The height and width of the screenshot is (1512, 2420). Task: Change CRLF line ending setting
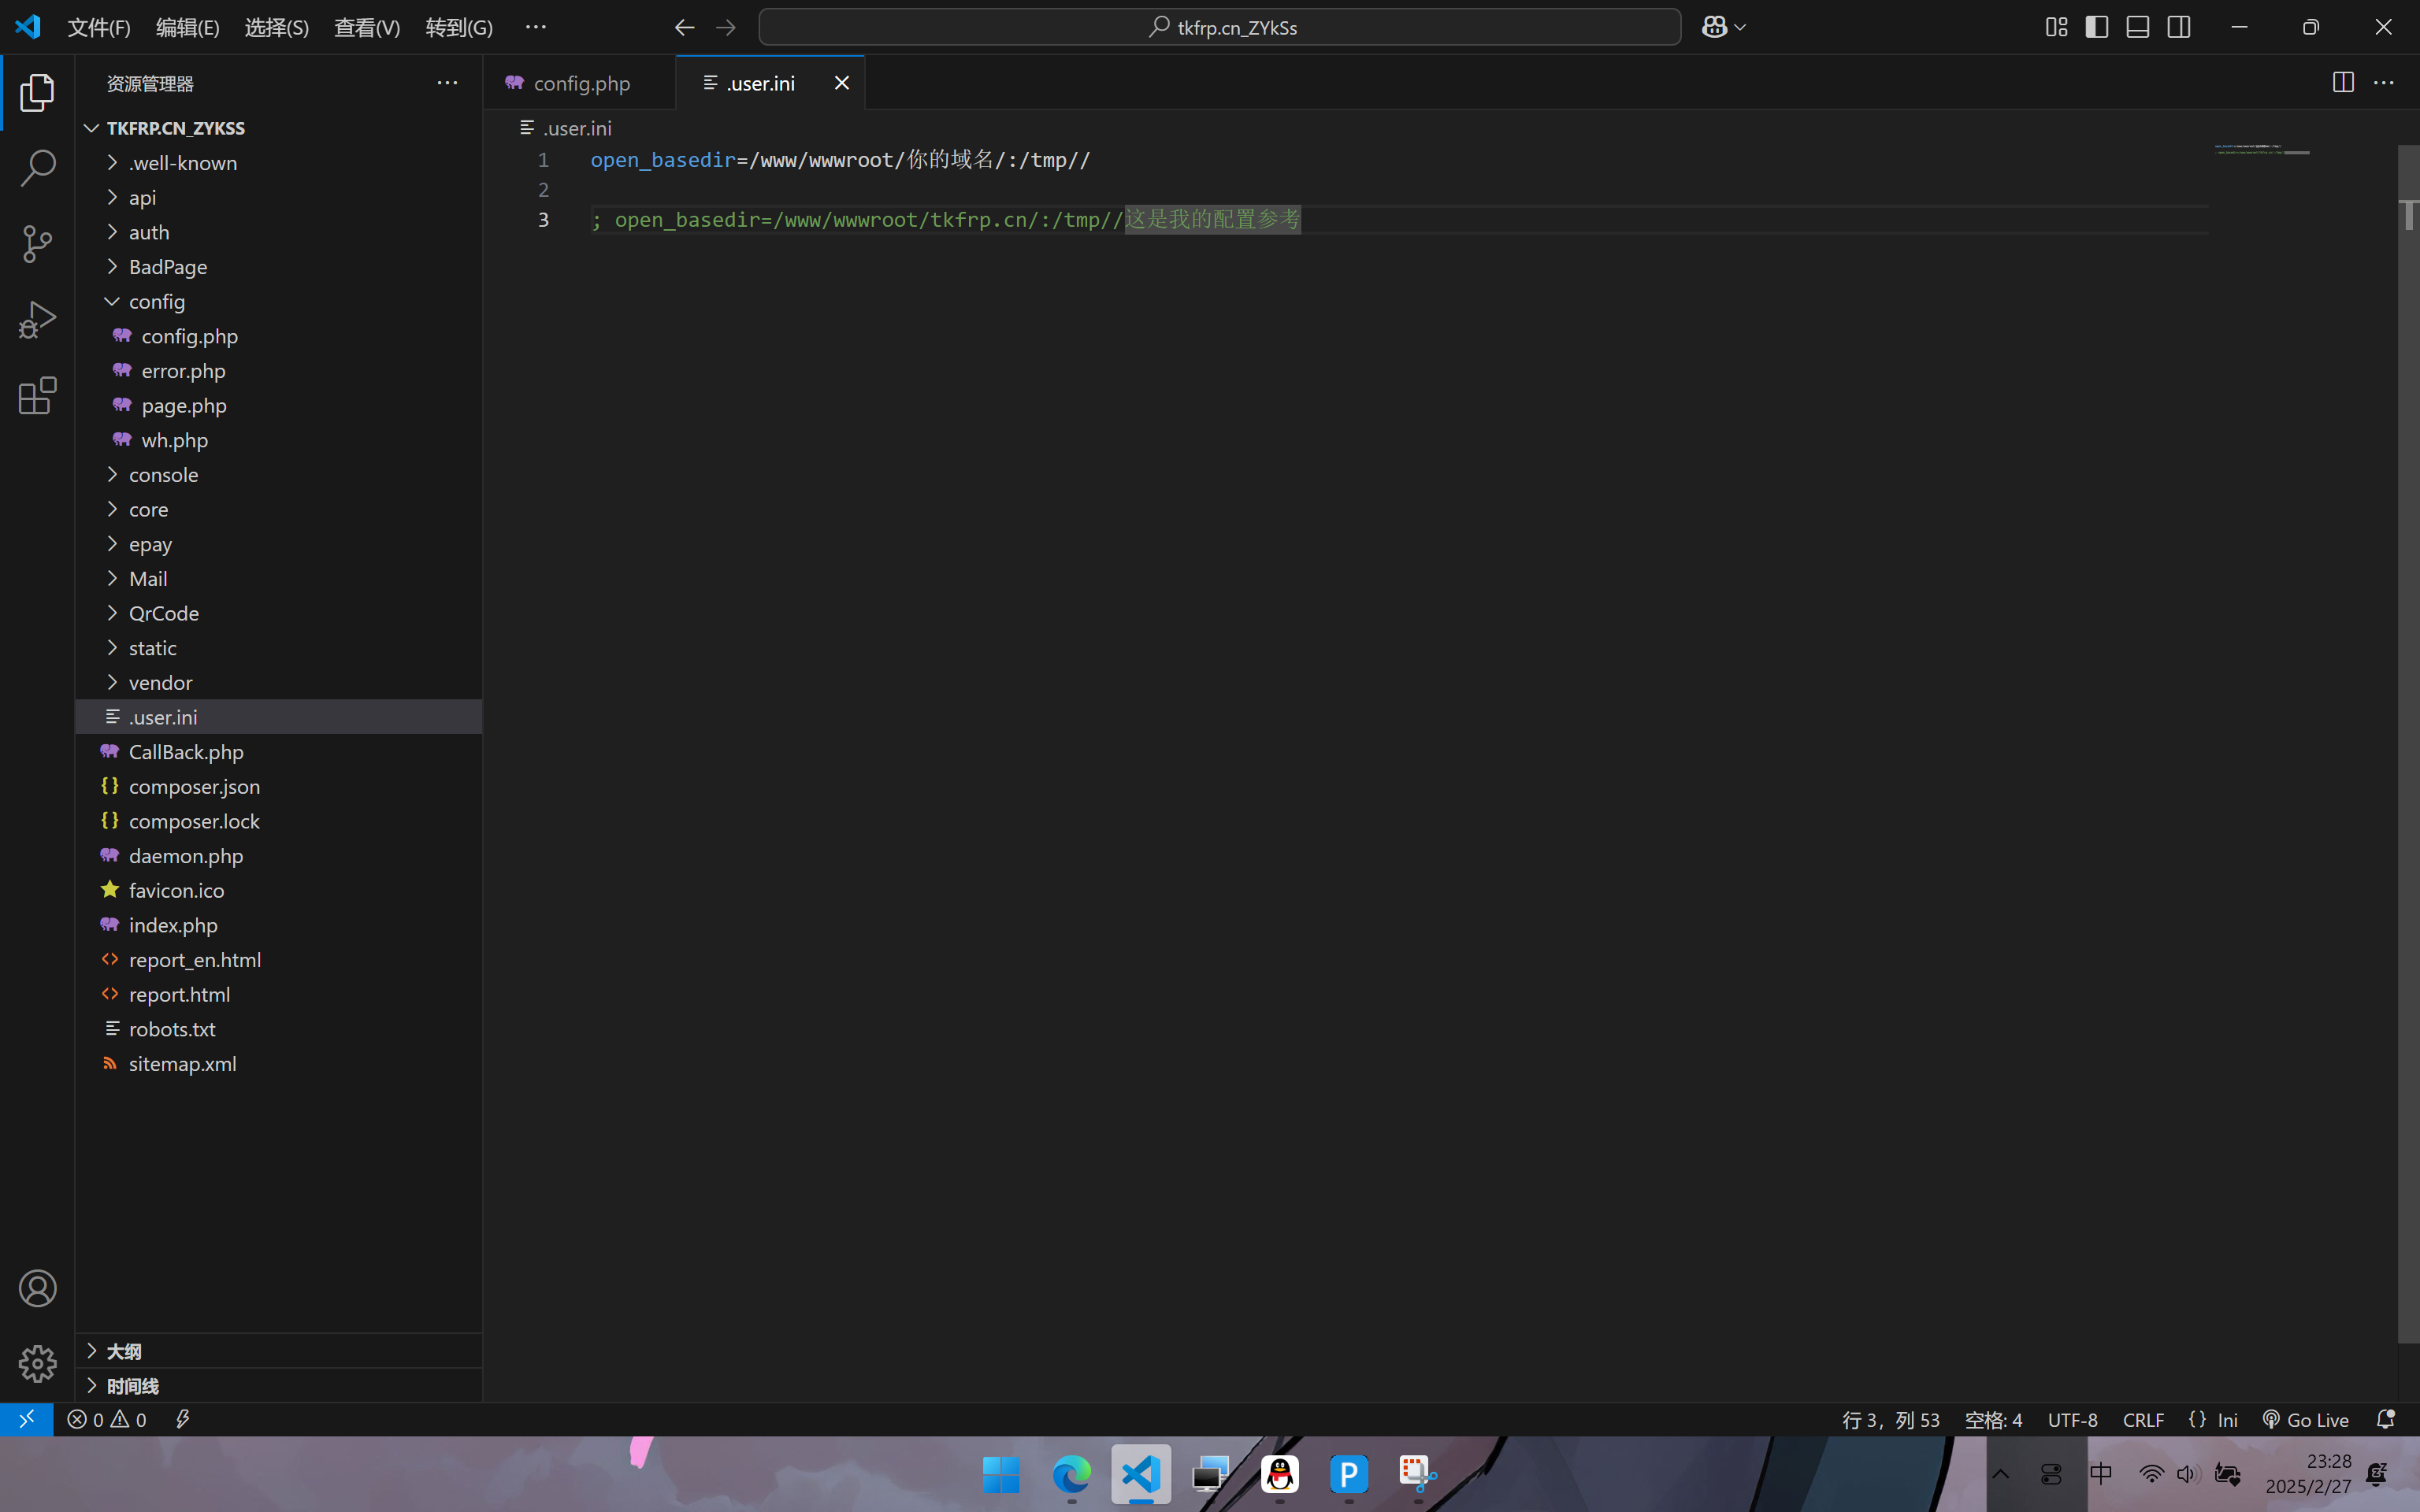2143,1419
